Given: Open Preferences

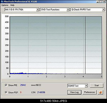Looking at the screenshot, I should tap(89, 92).
